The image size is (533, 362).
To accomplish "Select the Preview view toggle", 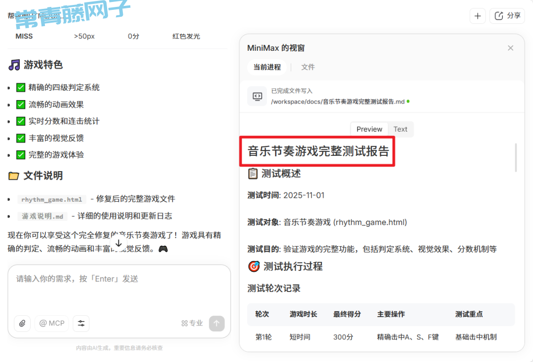I will click(x=369, y=129).
